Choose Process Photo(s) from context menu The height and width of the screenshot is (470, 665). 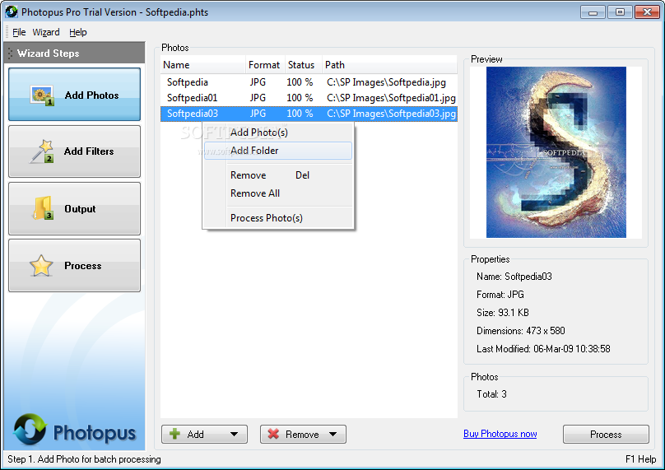(278, 218)
